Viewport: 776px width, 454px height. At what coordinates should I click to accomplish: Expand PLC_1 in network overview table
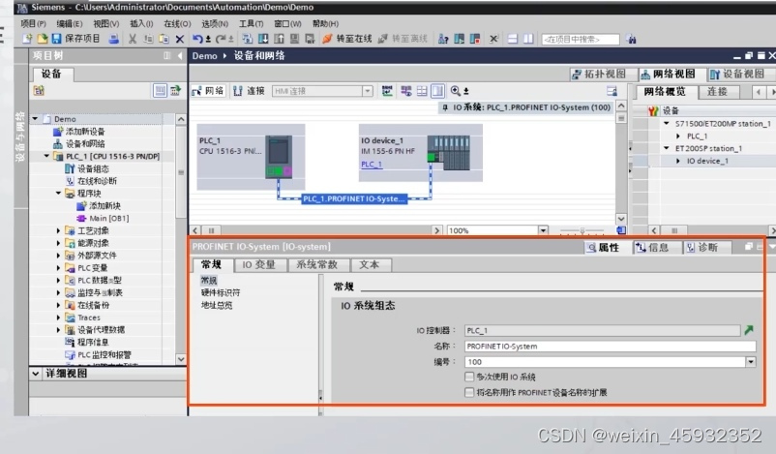678,136
